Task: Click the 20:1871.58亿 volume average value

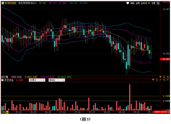Action: click(x=64, y=77)
